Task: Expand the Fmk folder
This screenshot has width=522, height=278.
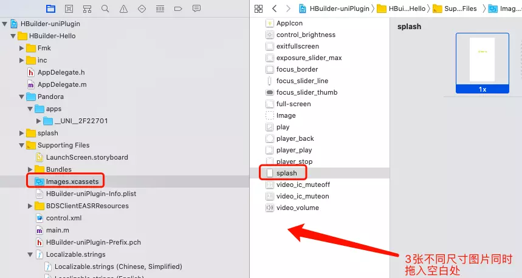Action: [22, 49]
